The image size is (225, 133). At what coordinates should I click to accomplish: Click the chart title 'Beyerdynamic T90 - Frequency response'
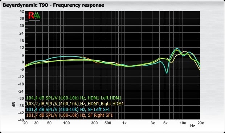point(53,5)
